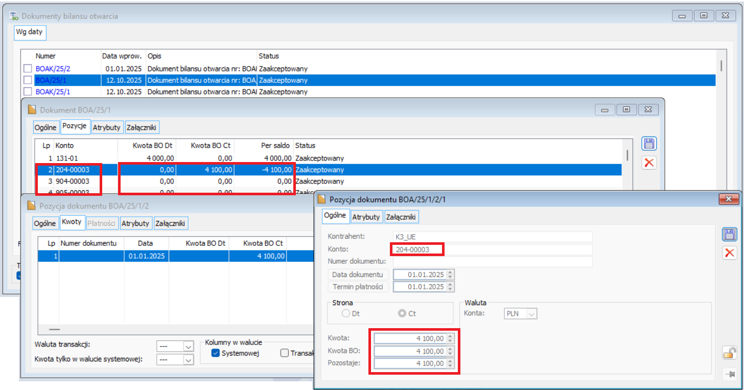
Task: Tick the checkbox beside BOAK/25/2
Action: 28,68
